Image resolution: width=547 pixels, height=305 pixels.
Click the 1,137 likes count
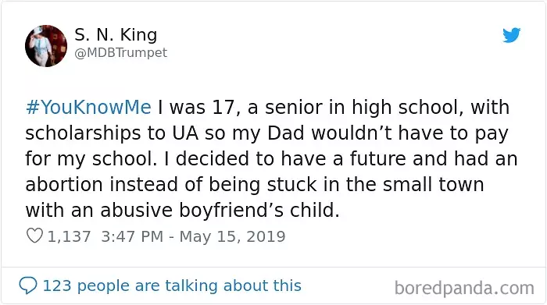[x=69, y=236]
